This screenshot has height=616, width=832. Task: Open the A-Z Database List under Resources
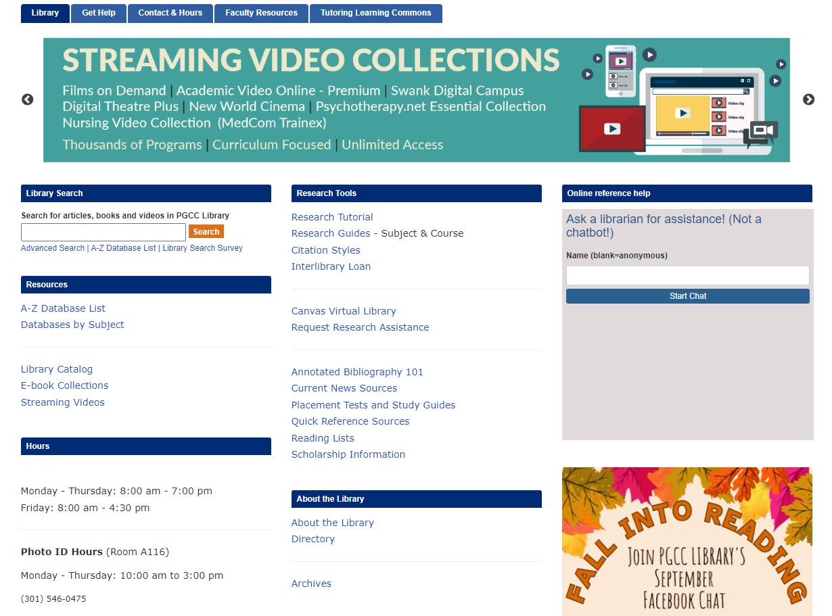coord(63,308)
